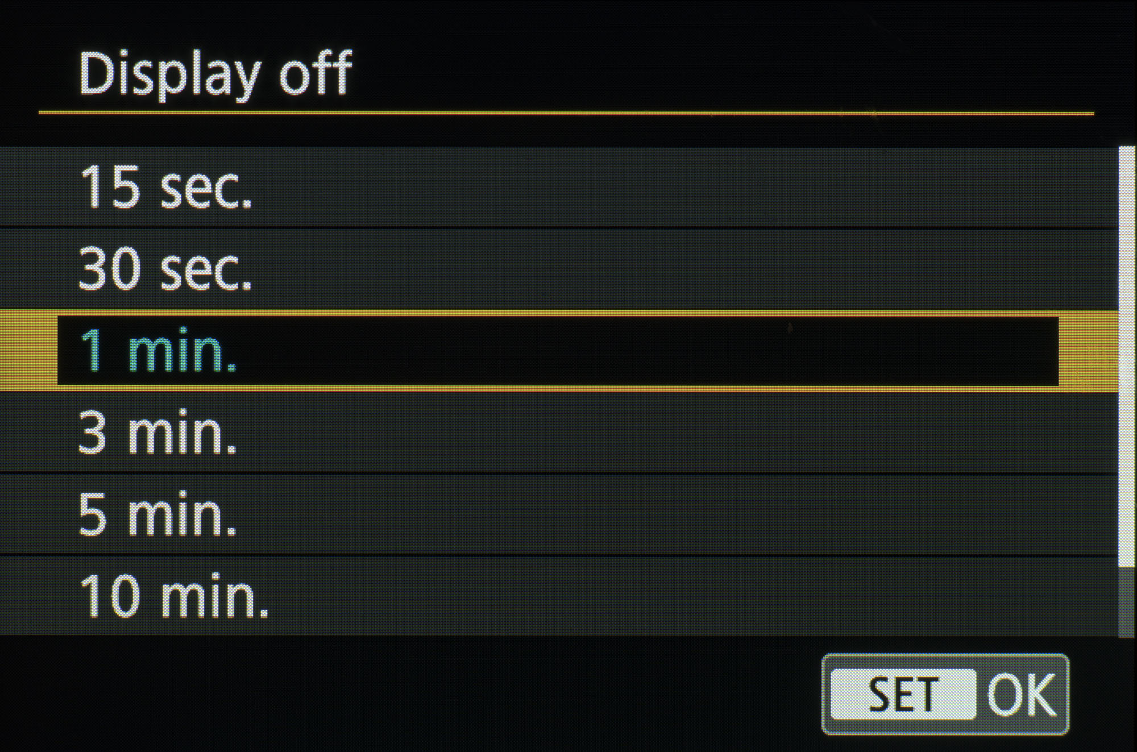Change display off to five minutes
Image resolution: width=1137 pixels, height=752 pixels.
[557, 515]
